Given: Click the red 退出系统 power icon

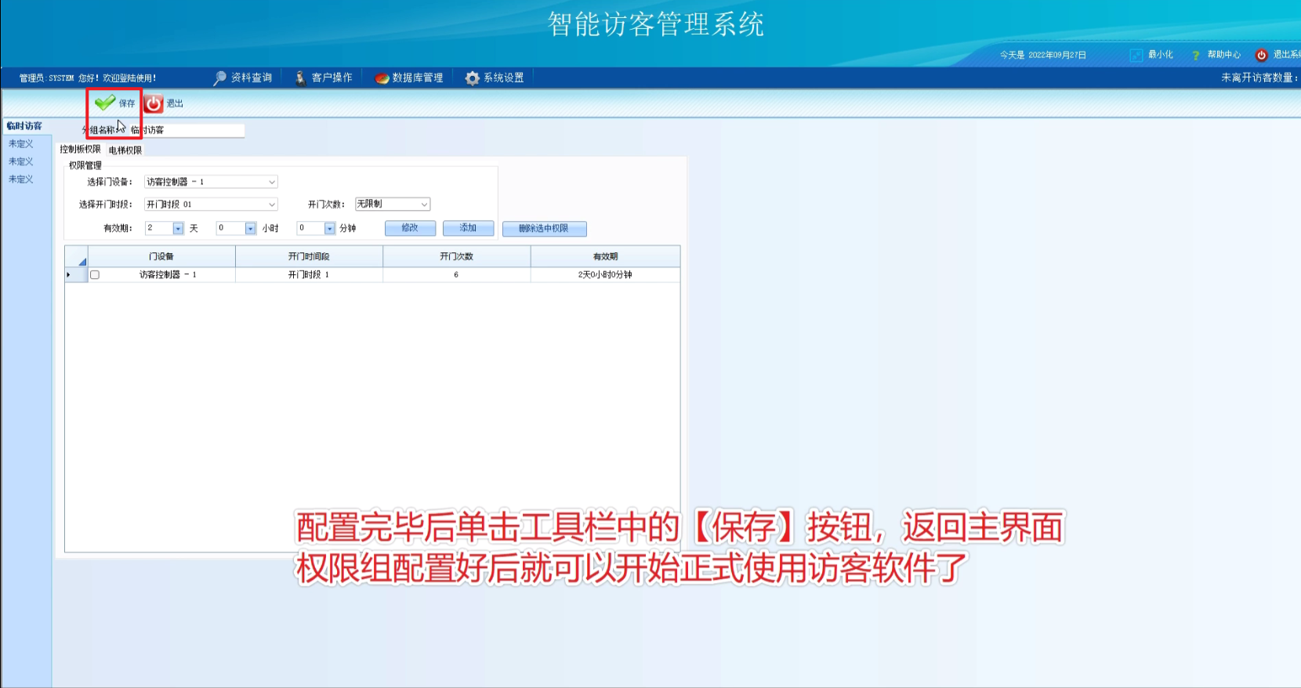Looking at the screenshot, I should [x=1261, y=55].
